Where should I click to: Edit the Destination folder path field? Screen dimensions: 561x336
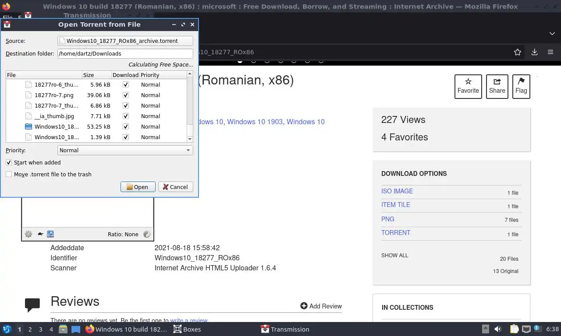[x=125, y=53]
